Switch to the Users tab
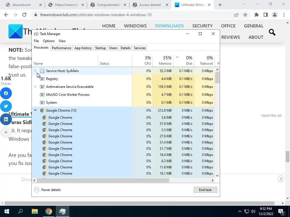Screen dimensions: 290x217 (113, 48)
